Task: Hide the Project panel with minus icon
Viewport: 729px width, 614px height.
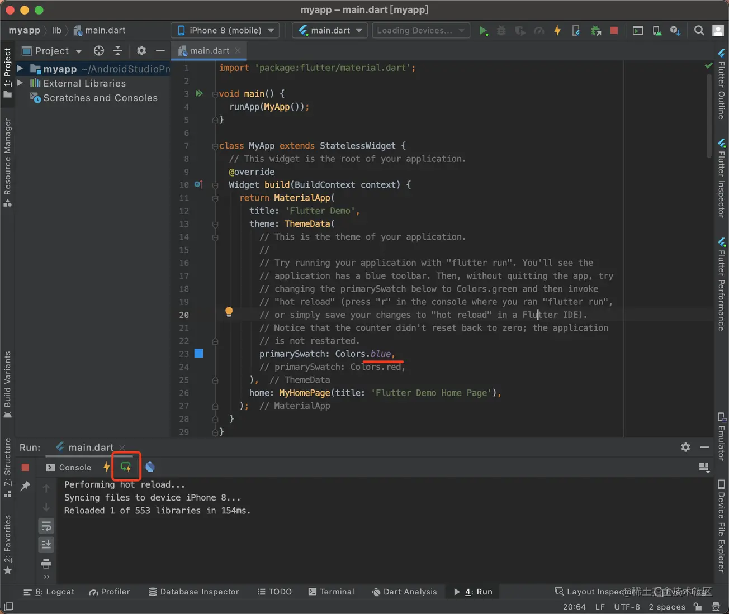Action: tap(160, 51)
